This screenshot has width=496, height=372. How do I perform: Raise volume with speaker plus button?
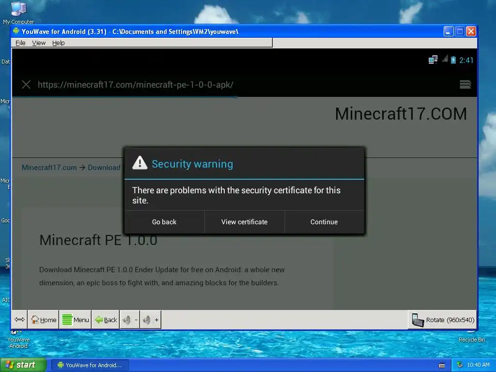151,320
